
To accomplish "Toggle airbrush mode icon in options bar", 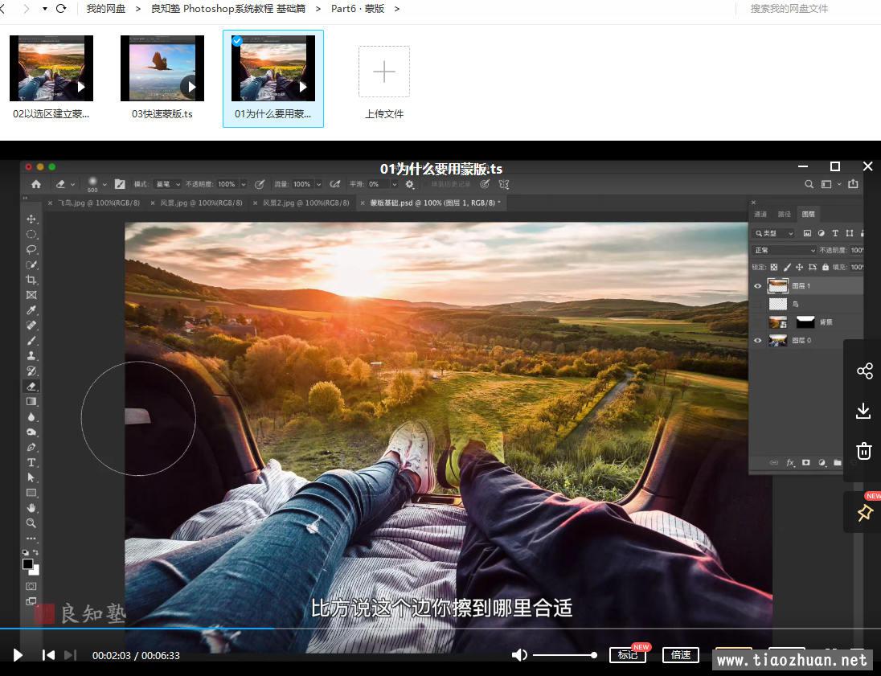I will (335, 184).
